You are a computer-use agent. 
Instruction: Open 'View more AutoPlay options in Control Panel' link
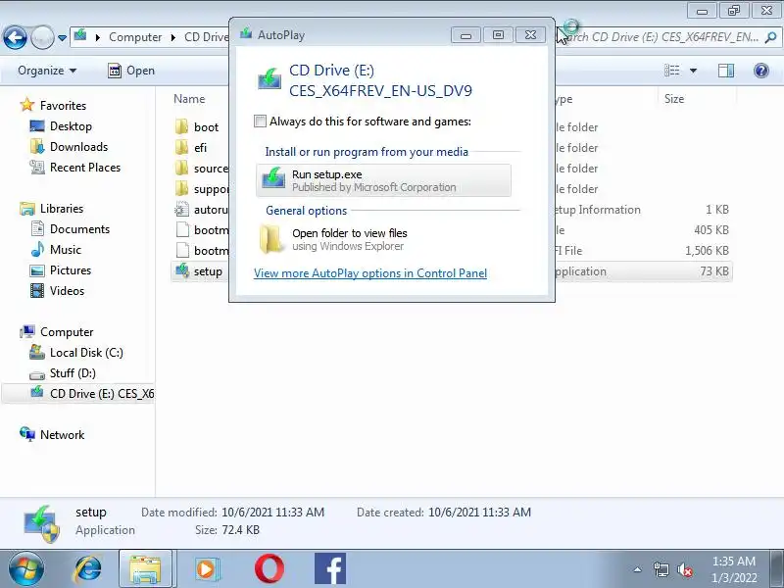[370, 273]
